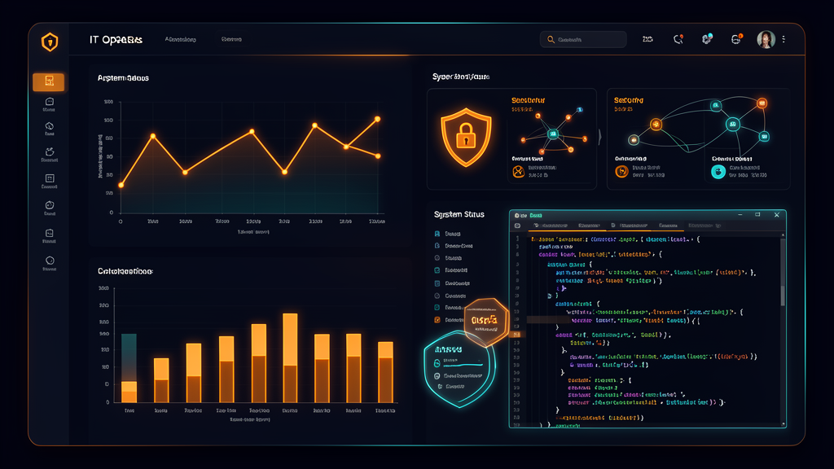Open the three-dot menu beside the avatar

tap(784, 39)
